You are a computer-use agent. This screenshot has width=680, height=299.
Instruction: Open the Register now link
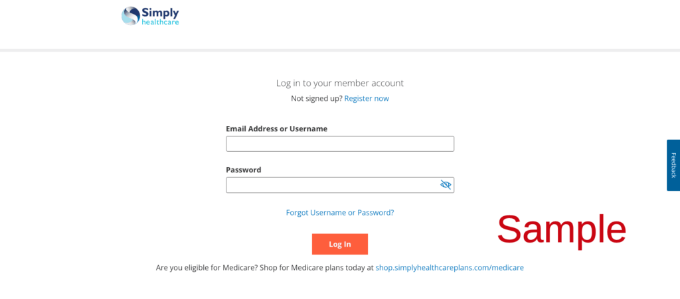coord(367,99)
